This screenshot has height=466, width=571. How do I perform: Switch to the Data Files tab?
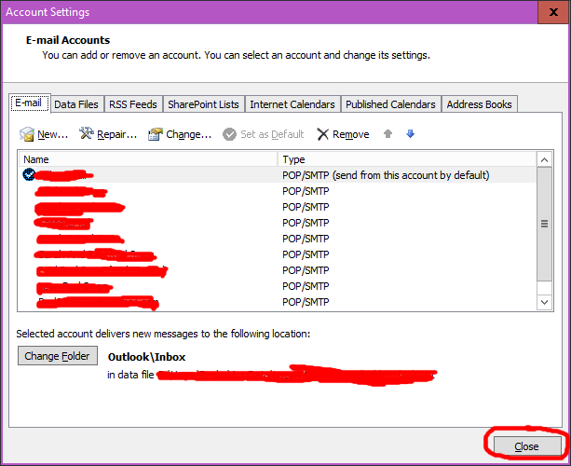(x=75, y=104)
